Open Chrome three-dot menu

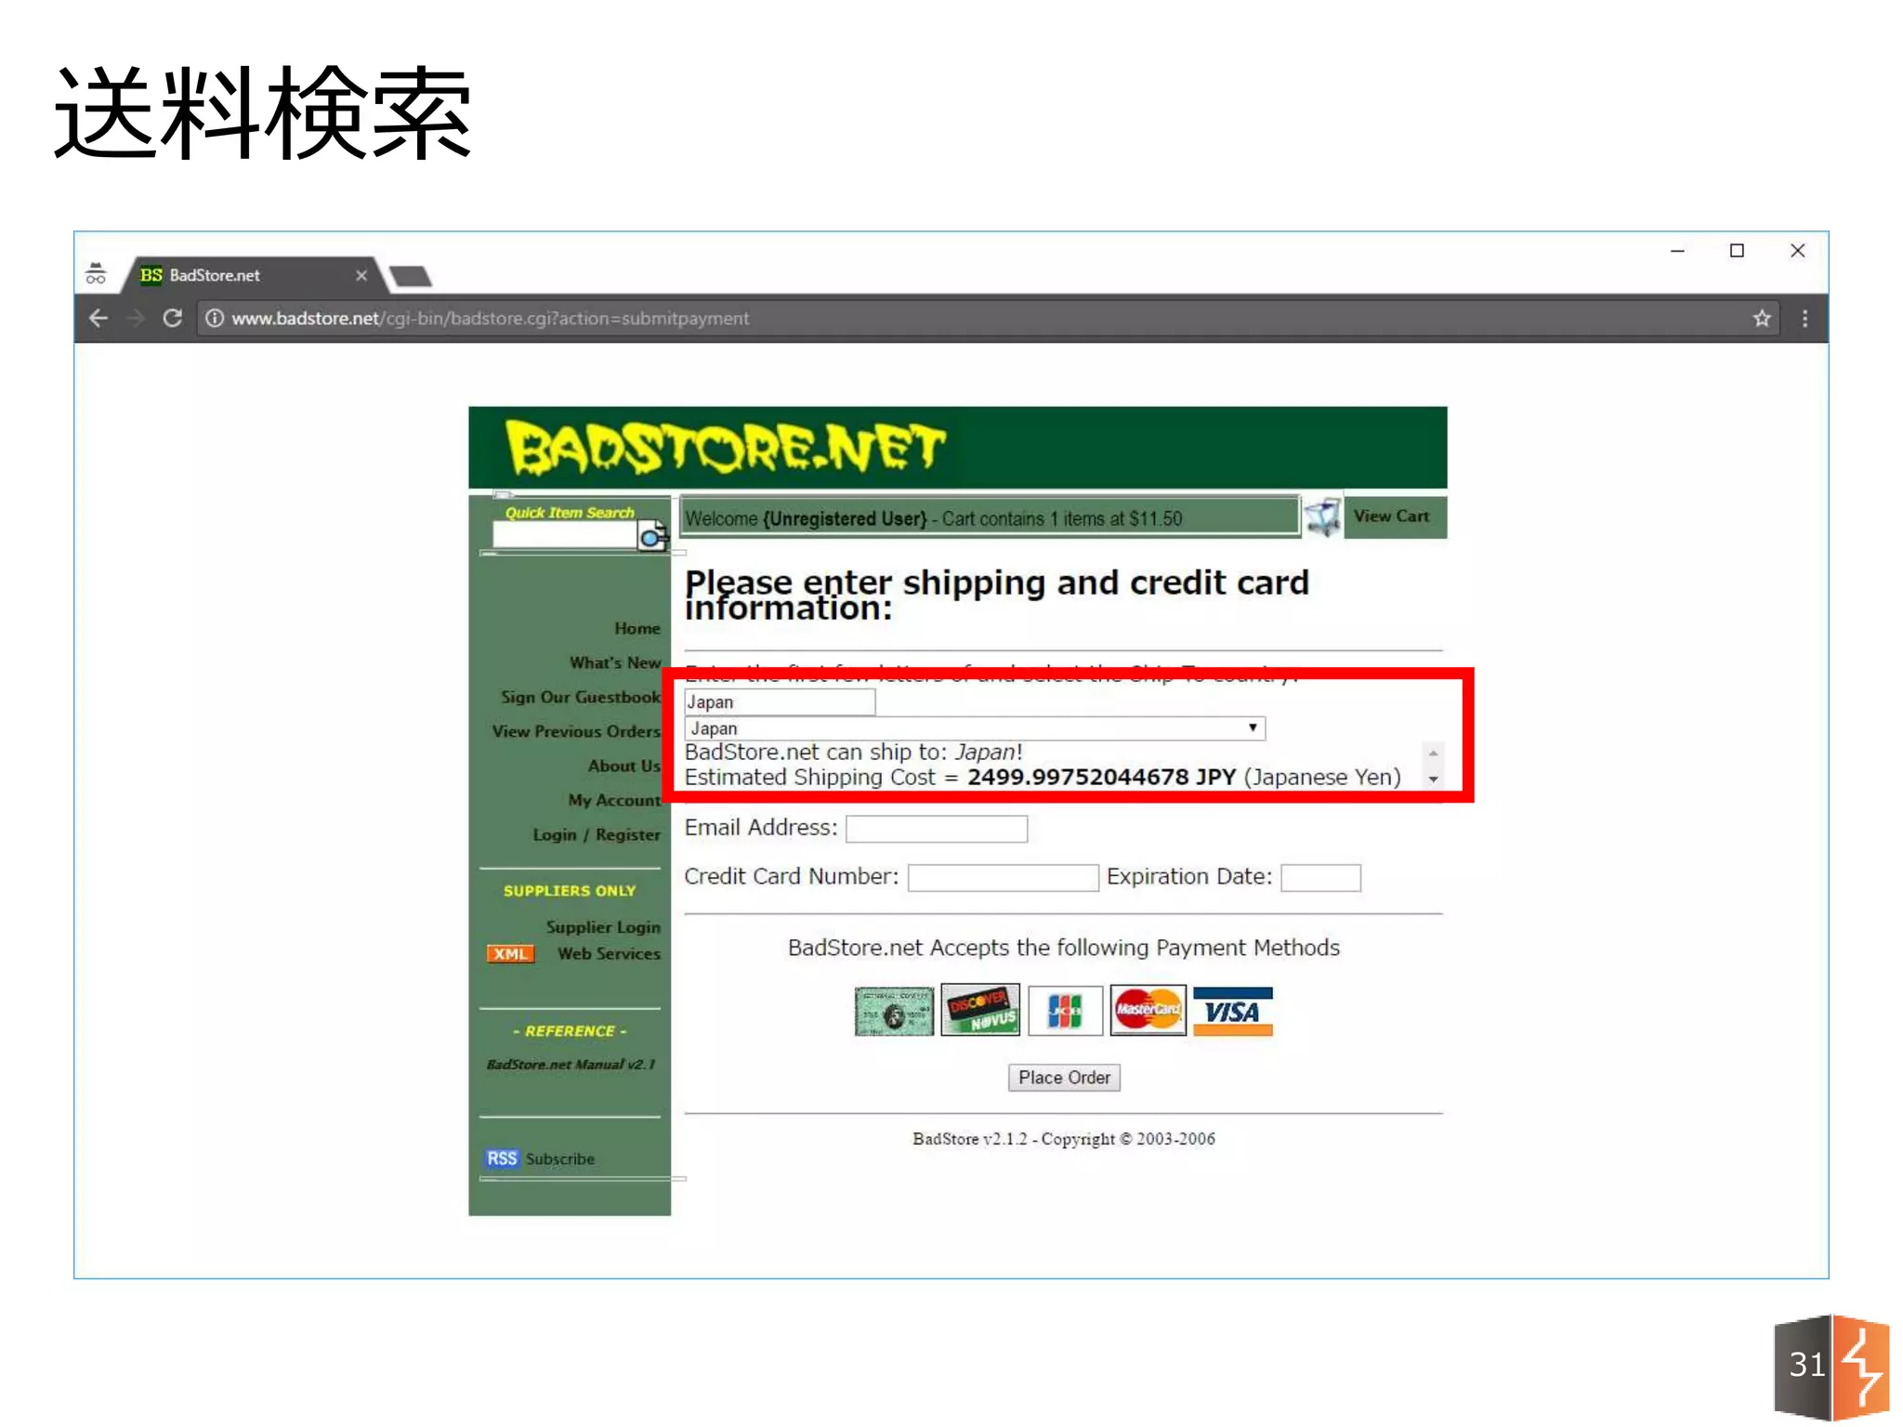coord(1805,319)
